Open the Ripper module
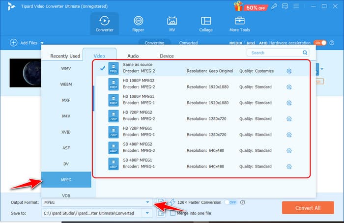344x223 pixels. (138, 24)
